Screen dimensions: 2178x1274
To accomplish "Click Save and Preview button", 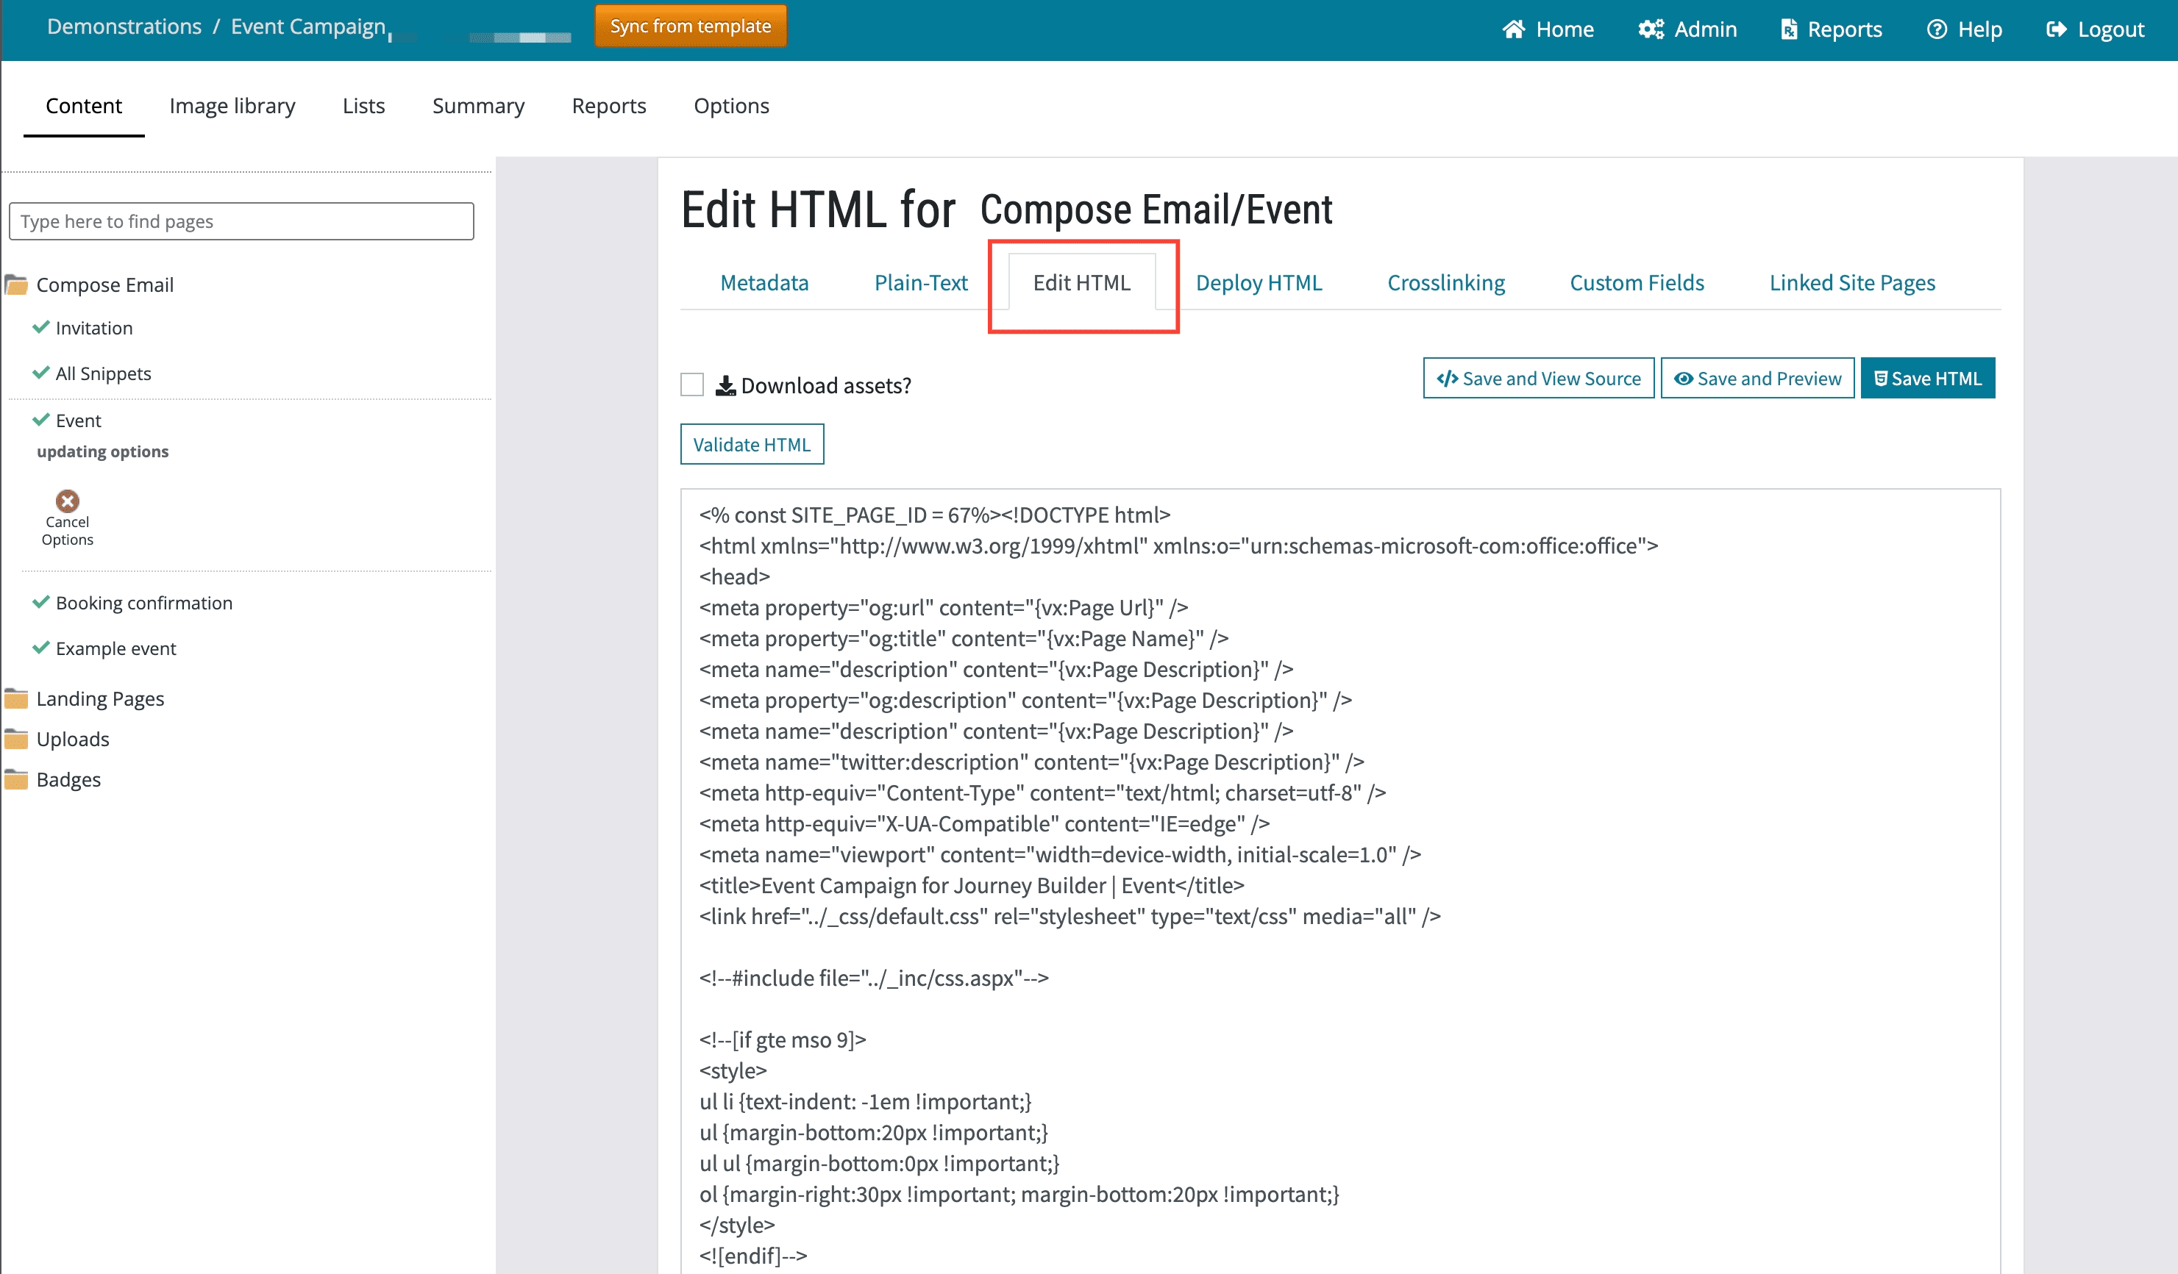I will coord(1757,379).
